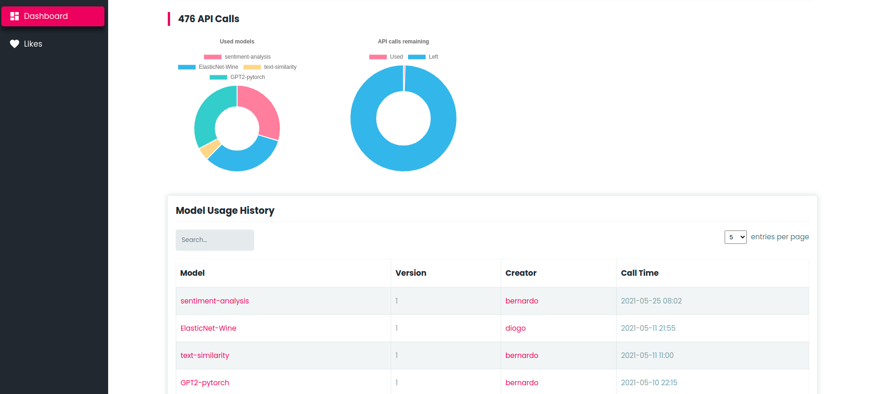Viewport: 873px width, 394px height.
Task: Toggle text-similarity legend entry in chart
Action: tap(270, 67)
